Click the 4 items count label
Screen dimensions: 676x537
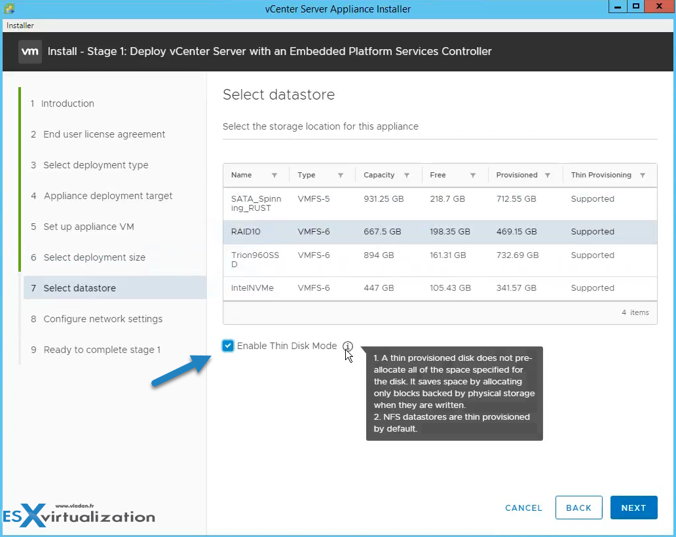coord(635,312)
